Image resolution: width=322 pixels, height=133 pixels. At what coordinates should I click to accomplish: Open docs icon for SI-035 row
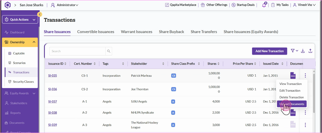[x=293, y=76]
